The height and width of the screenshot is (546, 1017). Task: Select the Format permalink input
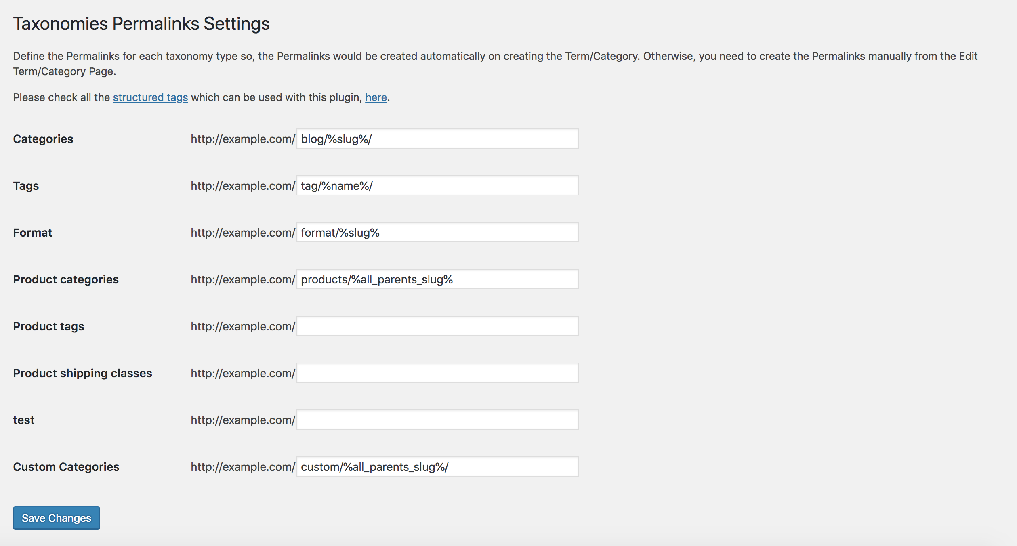point(437,232)
